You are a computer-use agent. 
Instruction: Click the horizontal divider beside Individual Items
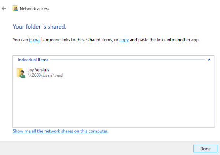127,60
